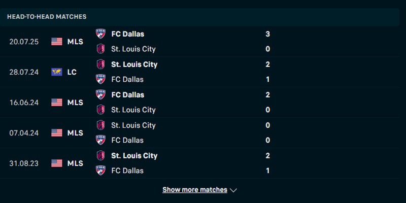Open the 20.07.25 FC Dallas 3-0 match
Screen dimensions: 406x203
(203, 42)
